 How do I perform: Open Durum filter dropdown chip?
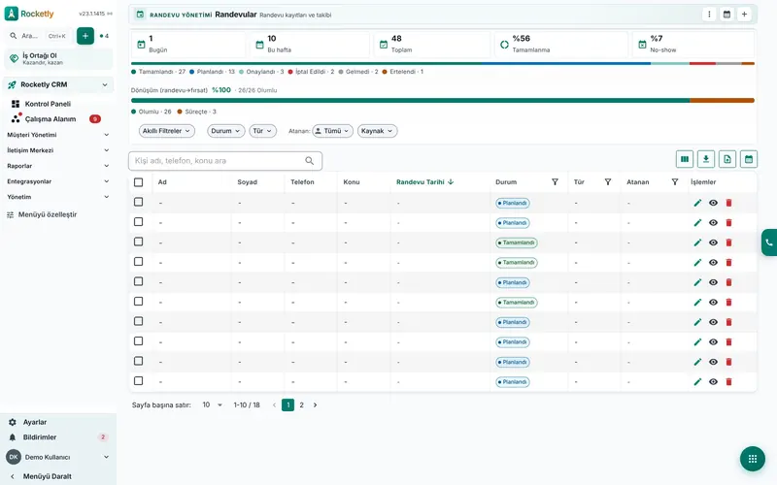tap(225, 131)
